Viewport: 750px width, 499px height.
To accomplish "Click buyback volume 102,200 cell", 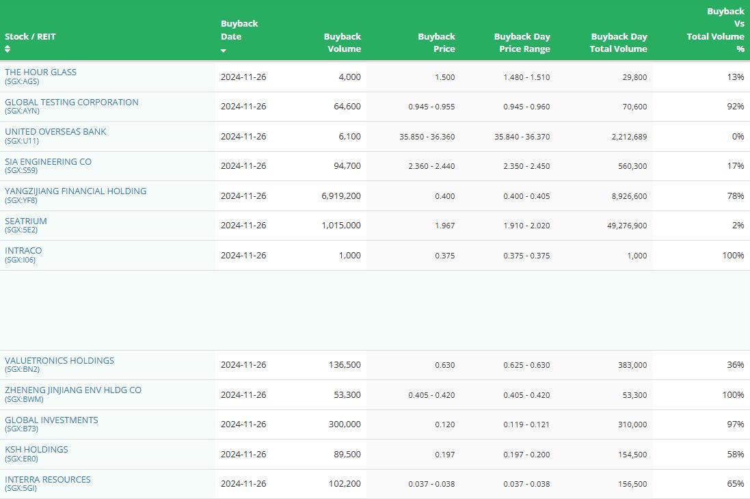I will pos(345,484).
